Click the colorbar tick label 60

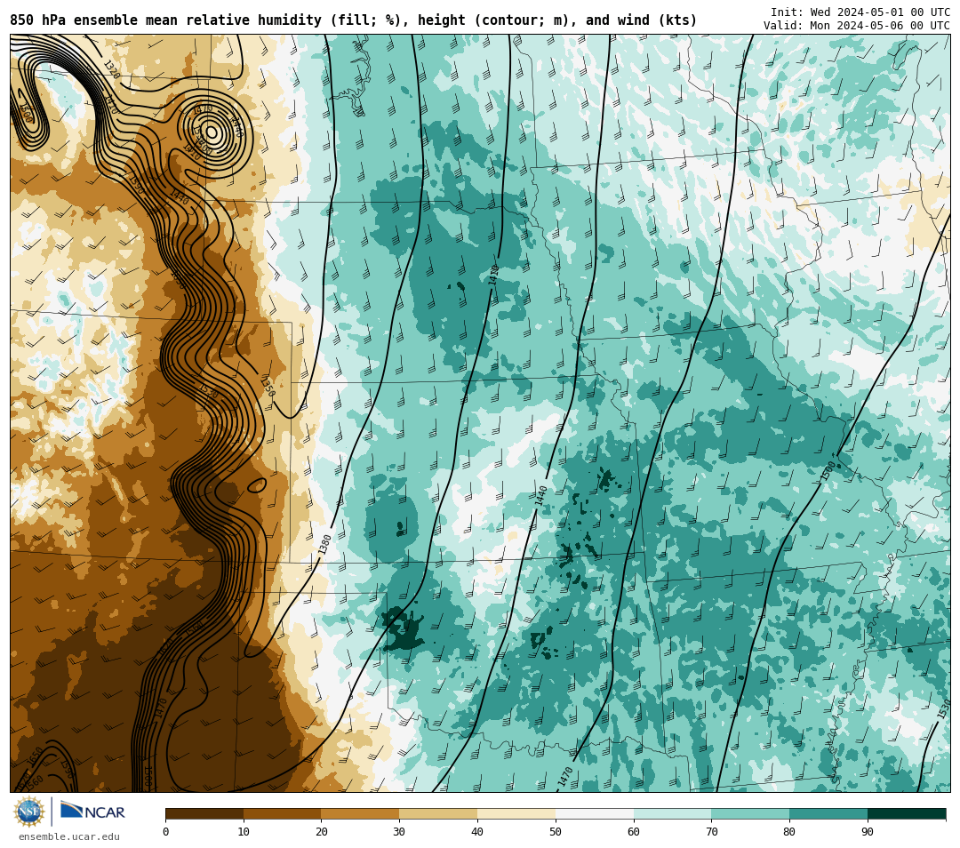(634, 831)
